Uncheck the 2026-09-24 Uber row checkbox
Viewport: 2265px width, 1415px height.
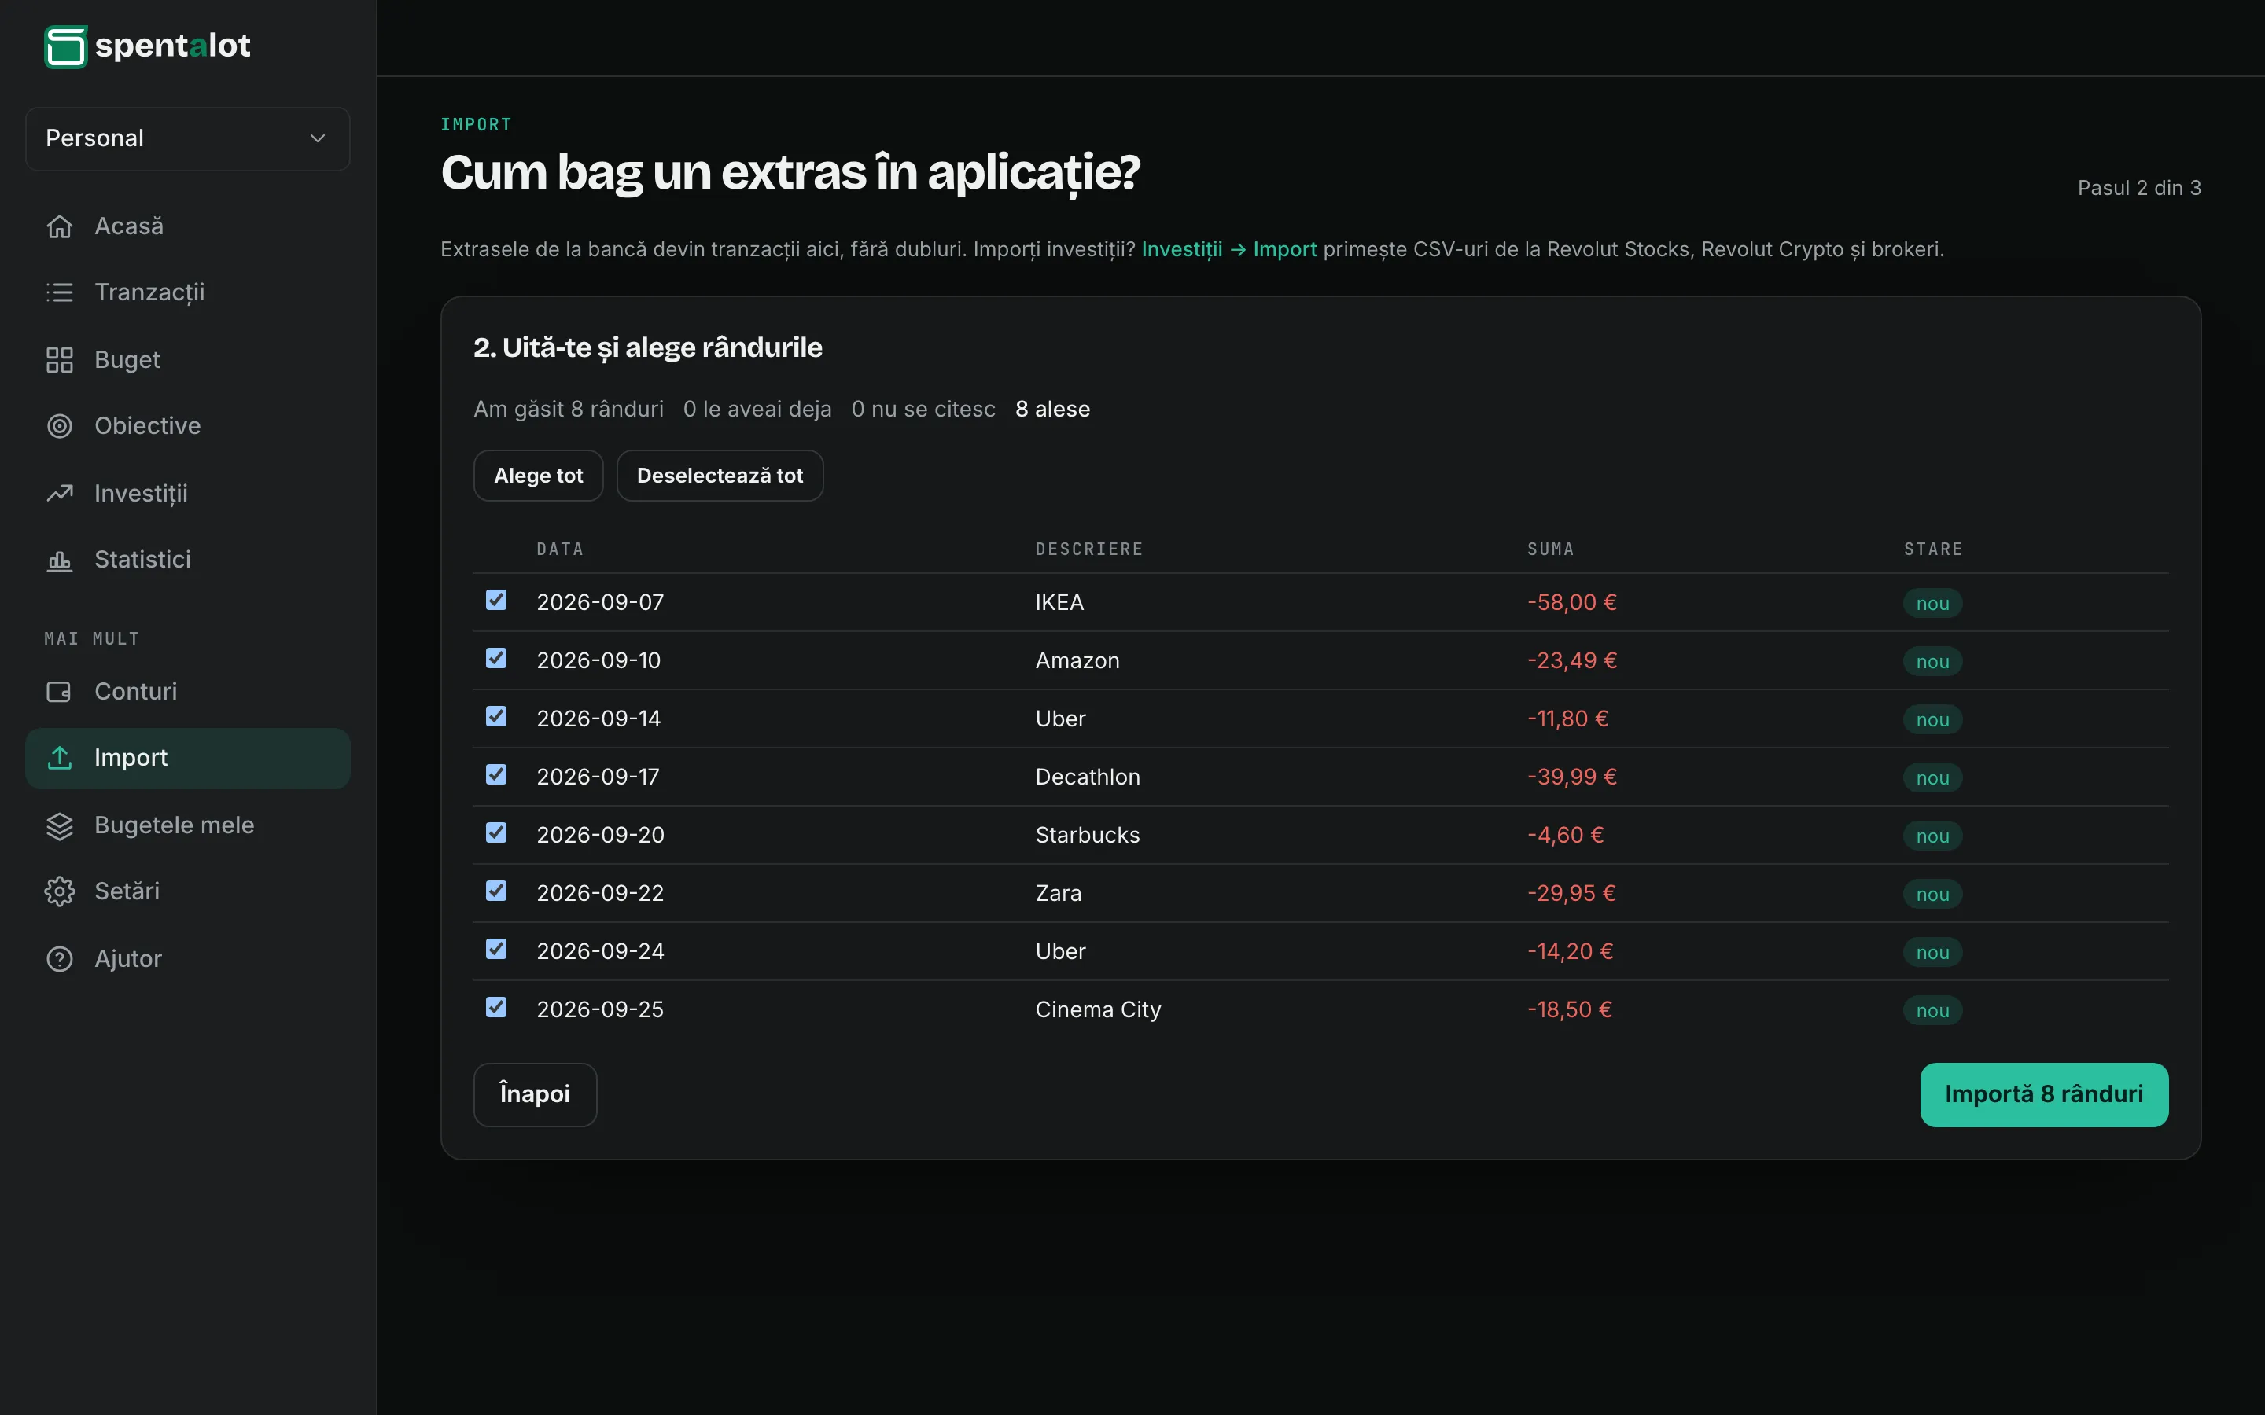click(496, 948)
